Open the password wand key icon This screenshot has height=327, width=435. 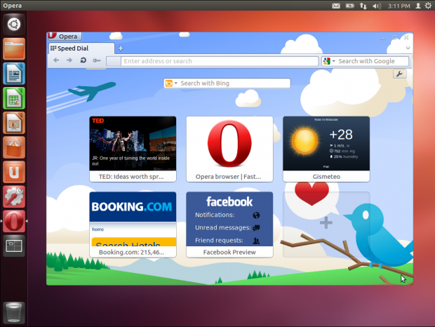[97, 60]
